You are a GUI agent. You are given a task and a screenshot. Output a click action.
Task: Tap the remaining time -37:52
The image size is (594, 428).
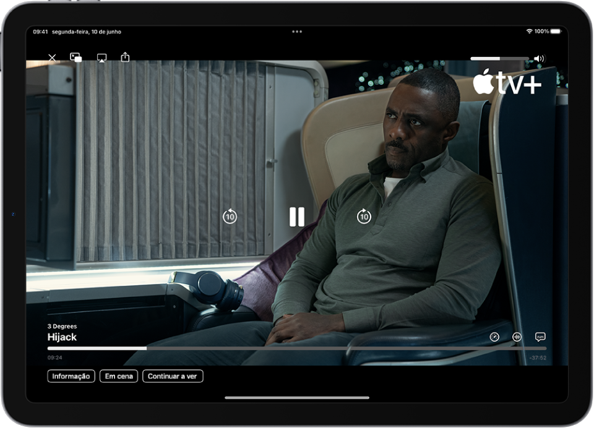(538, 357)
